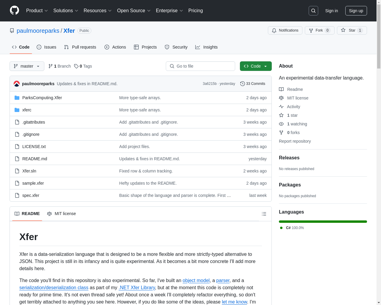Click the xferc folder icon
This screenshot has height=305, width=381.
17,110
